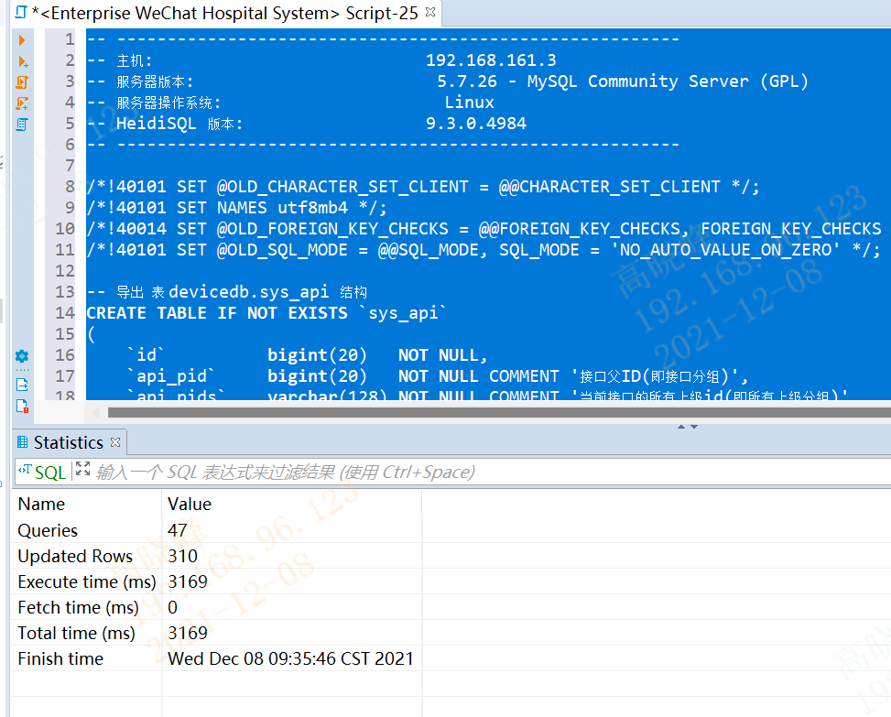The width and height of the screenshot is (891, 717).
Task: Click the MySQL Community Server version text
Action: point(622,81)
